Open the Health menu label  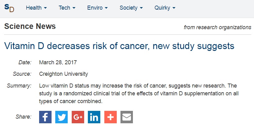[x=34, y=8]
